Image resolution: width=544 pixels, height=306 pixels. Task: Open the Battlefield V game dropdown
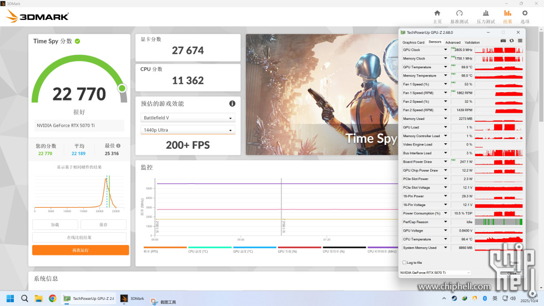tap(188, 118)
